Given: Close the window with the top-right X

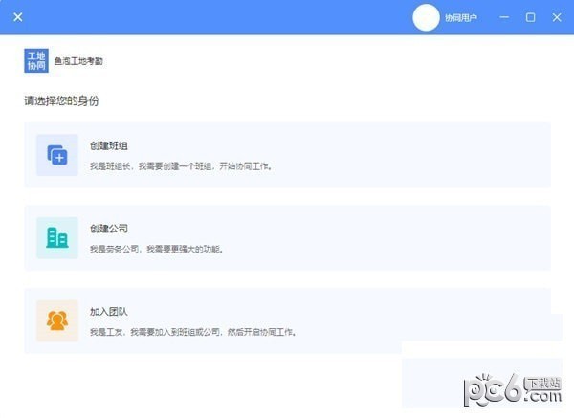Looking at the screenshot, I should (555, 17).
